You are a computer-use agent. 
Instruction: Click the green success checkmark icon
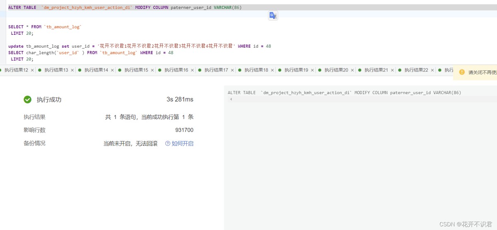point(28,99)
